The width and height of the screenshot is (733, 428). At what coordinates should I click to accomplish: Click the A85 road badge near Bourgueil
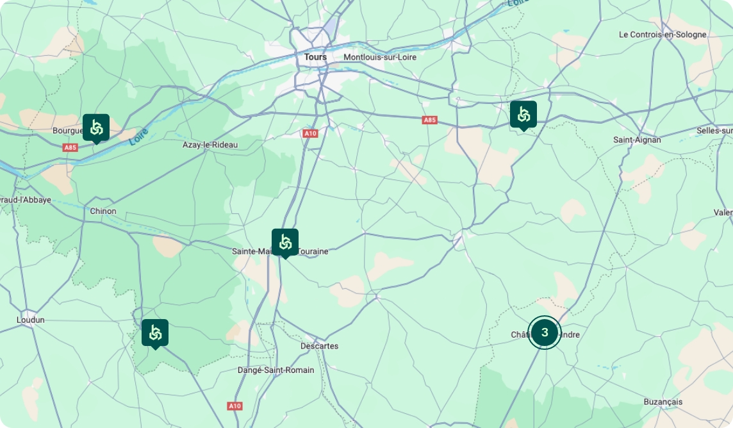coord(70,147)
